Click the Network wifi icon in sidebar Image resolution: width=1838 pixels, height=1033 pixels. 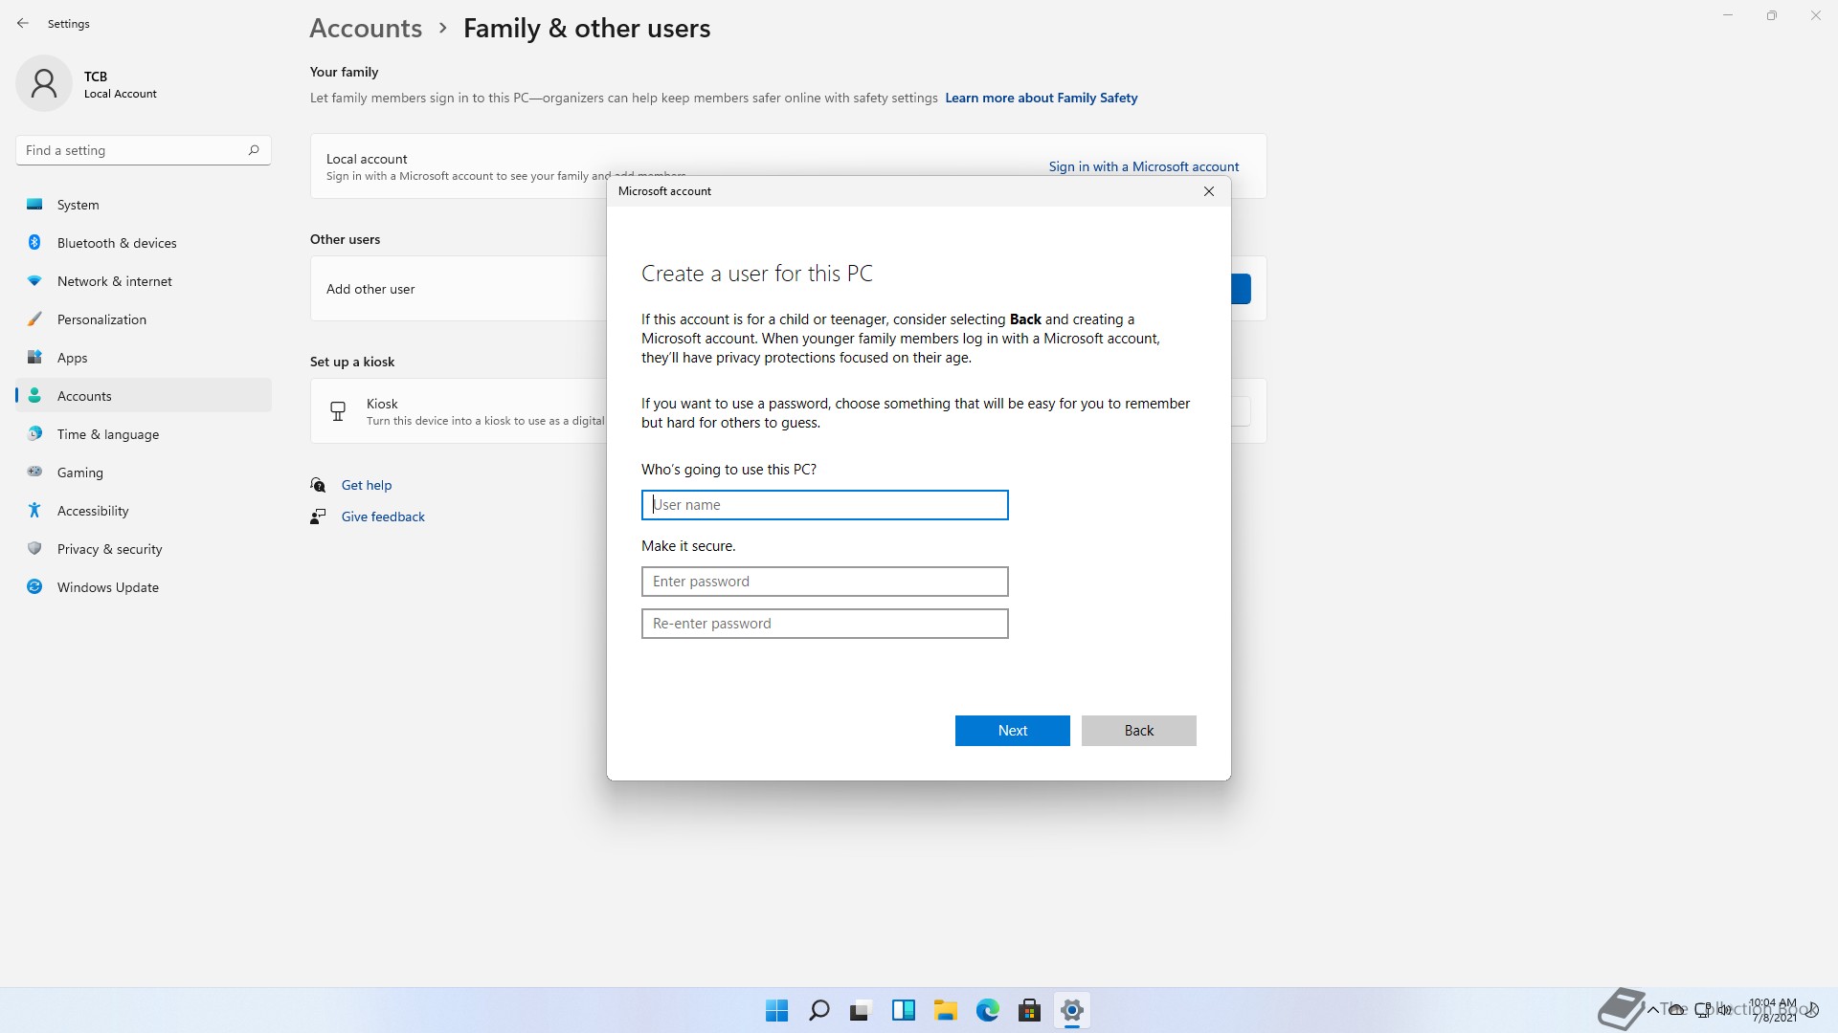(34, 281)
